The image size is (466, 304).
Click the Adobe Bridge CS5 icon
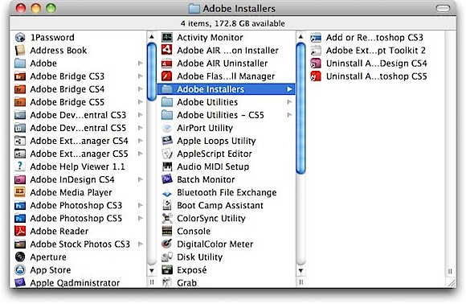click(20, 102)
